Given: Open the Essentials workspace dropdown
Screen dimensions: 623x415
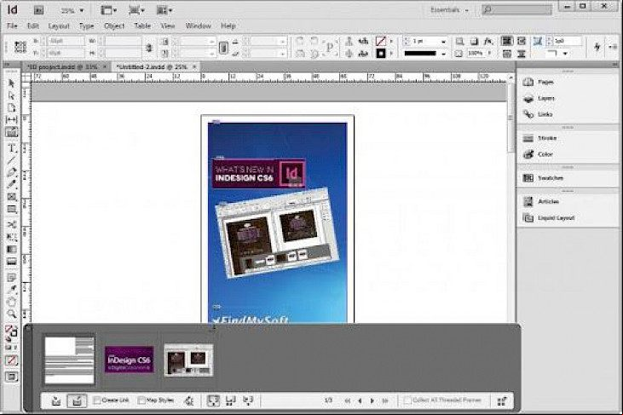Looking at the screenshot, I should 449,10.
